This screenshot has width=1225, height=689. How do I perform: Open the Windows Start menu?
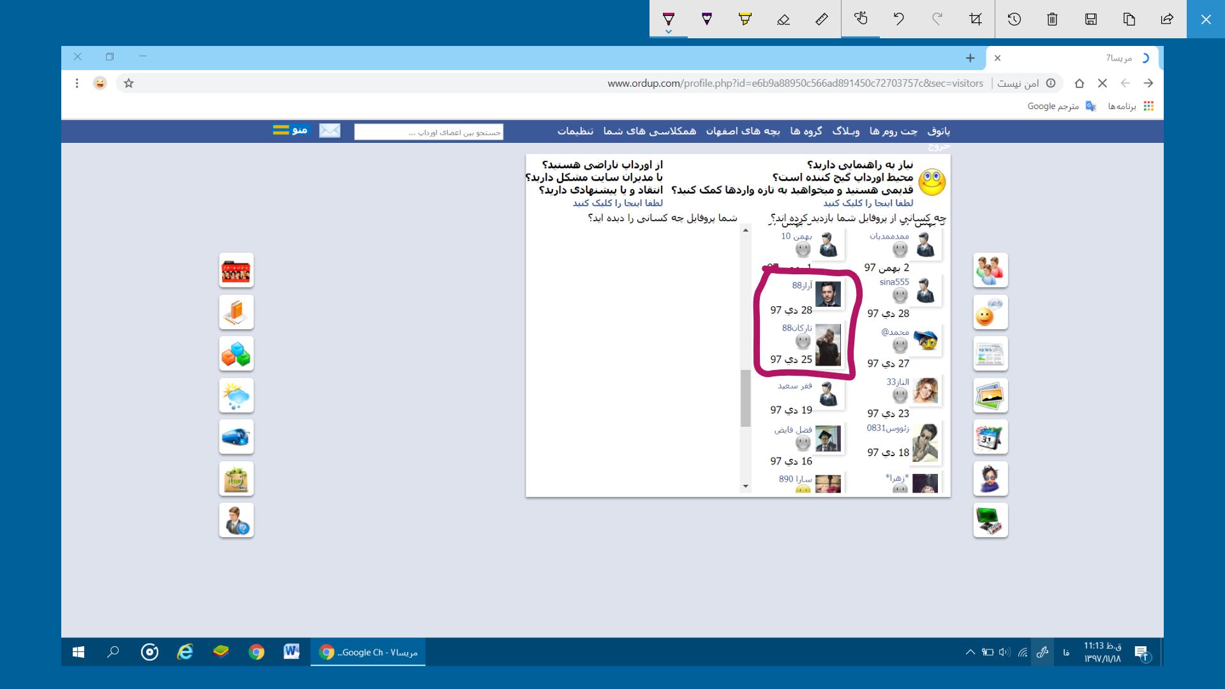tap(78, 652)
